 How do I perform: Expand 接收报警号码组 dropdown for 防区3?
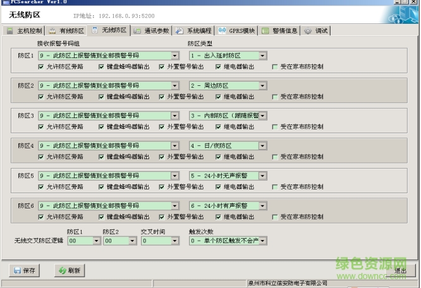click(175, 116)
